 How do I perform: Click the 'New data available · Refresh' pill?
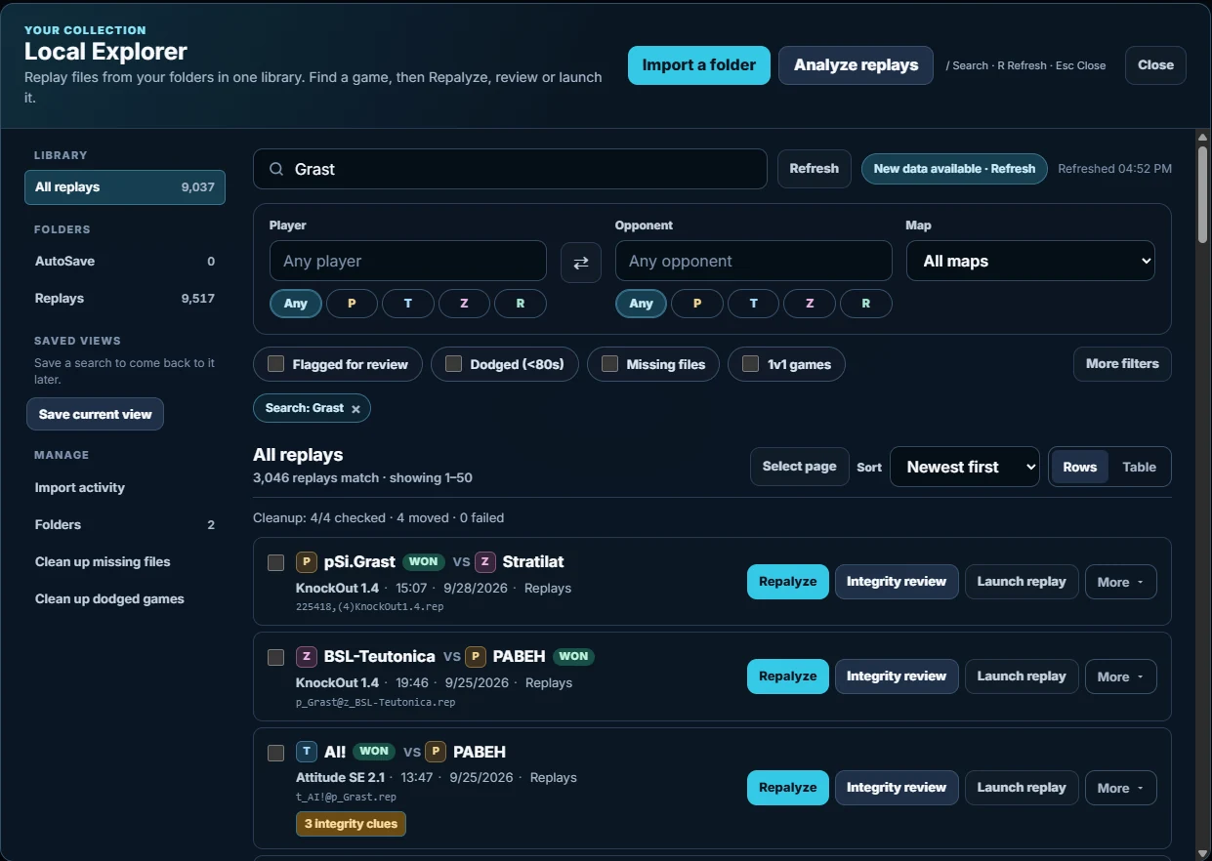954,169
